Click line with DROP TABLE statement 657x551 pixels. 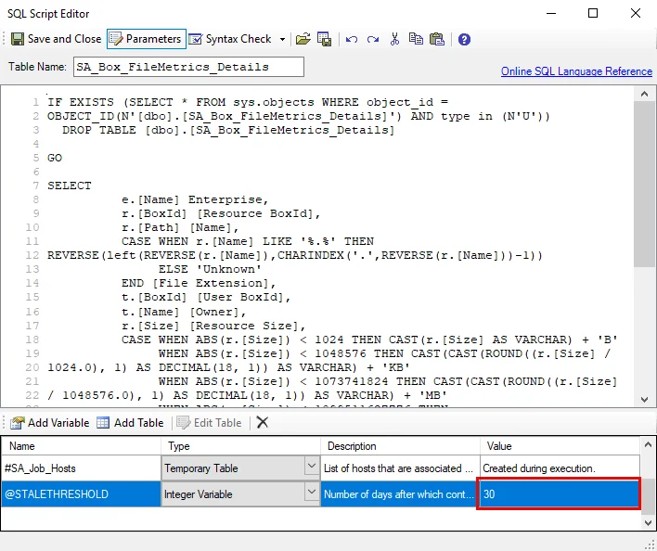[x=228, y=130]
